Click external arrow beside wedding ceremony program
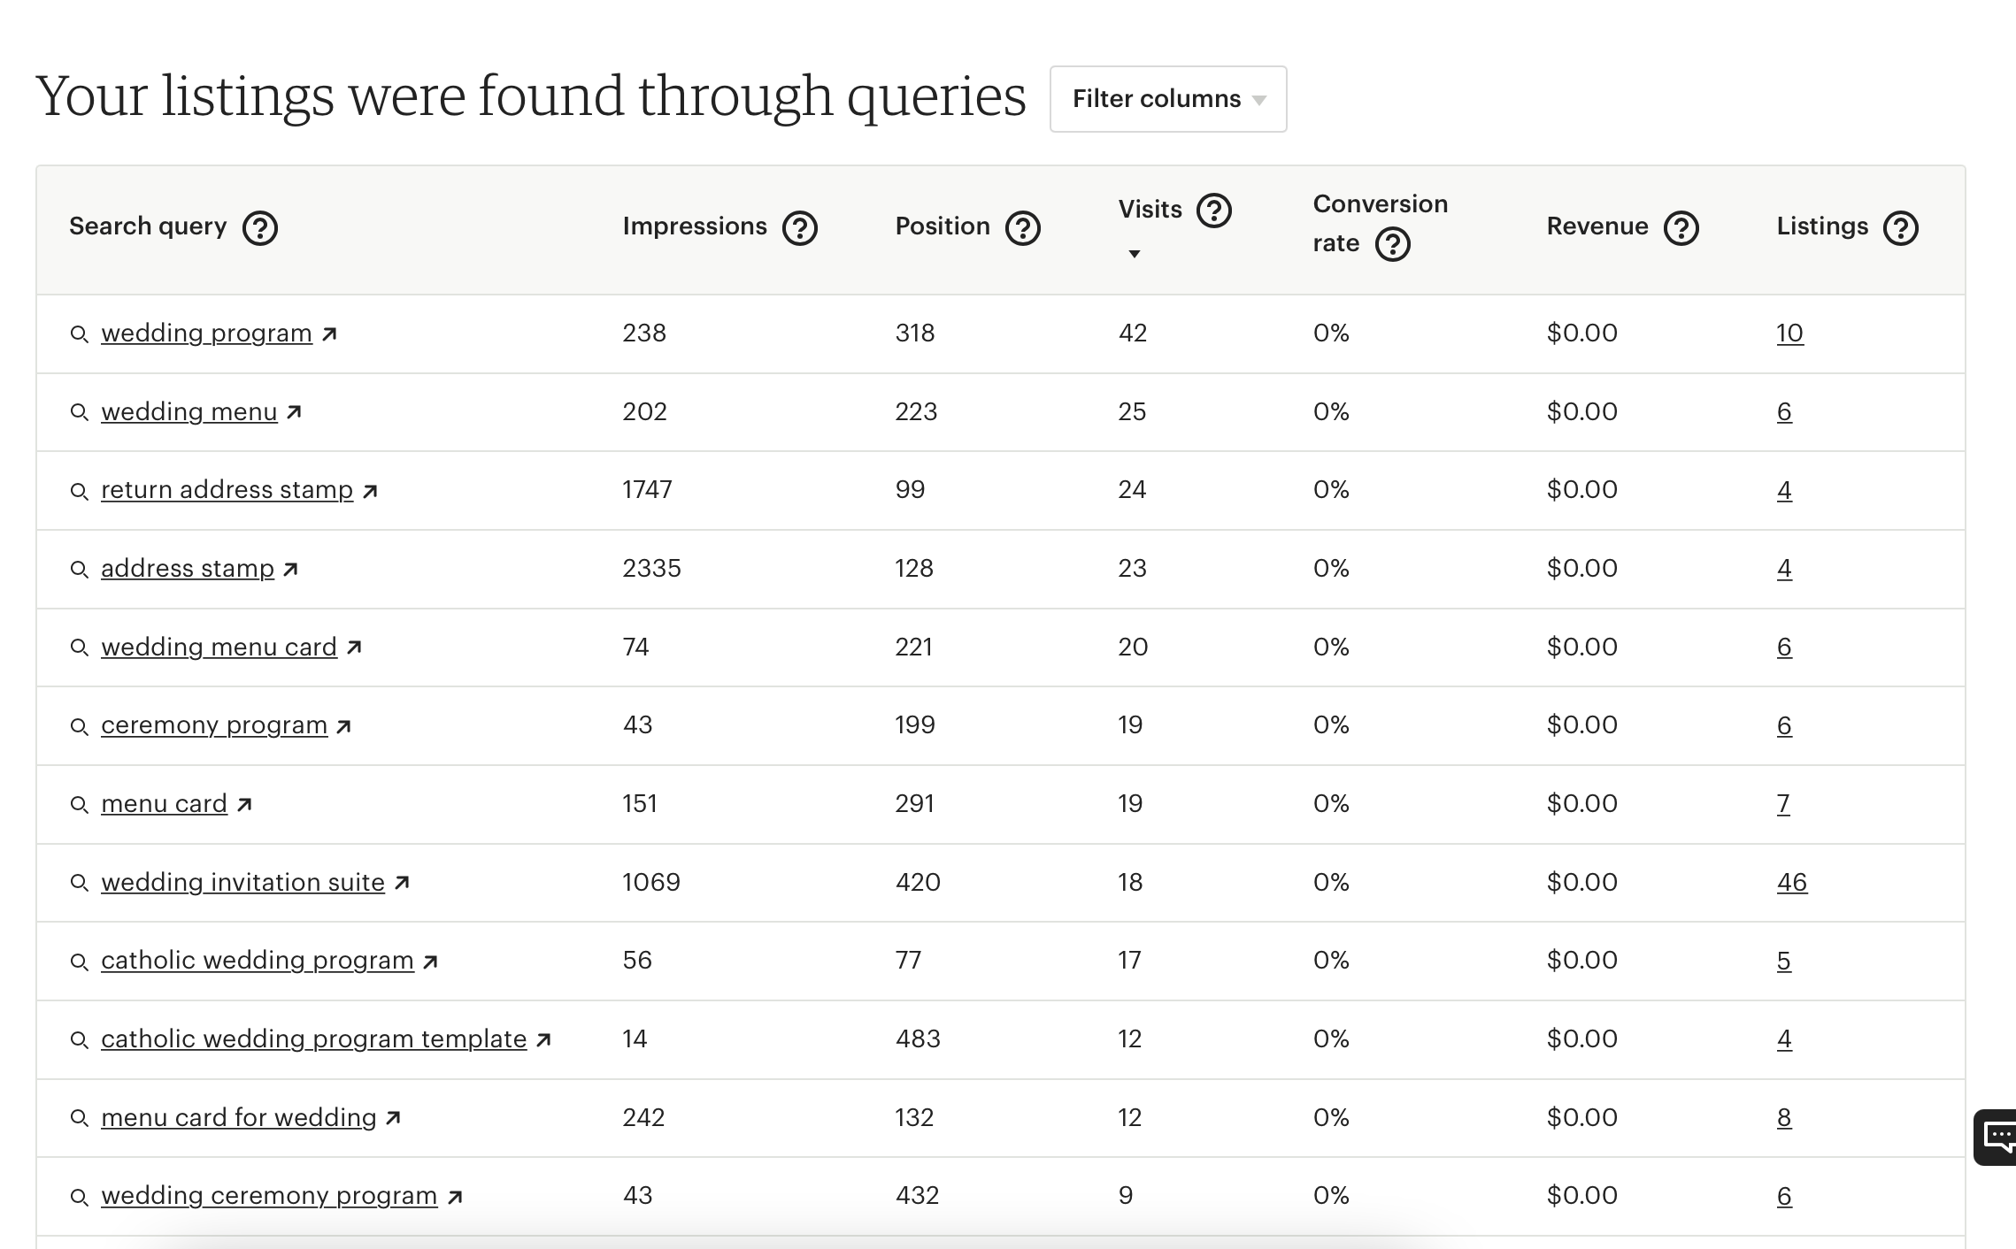Image resolution: width=2016 pixels, height=1249 pixels. [x=455, y=1197]
